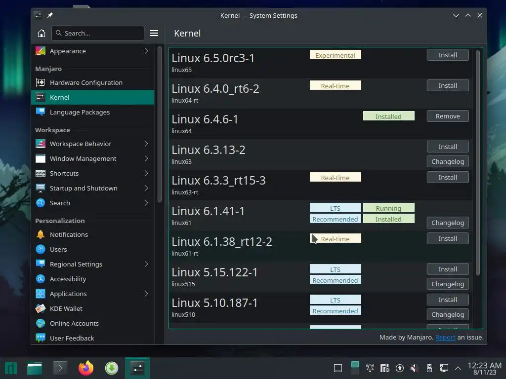Open the green download updater taskbar icon
Viewport: 506px width, 379px height.
click(x=112, y=368)
